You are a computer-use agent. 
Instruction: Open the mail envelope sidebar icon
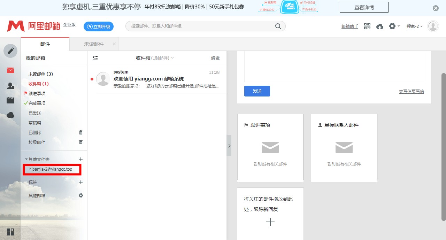tap(10, 70)
